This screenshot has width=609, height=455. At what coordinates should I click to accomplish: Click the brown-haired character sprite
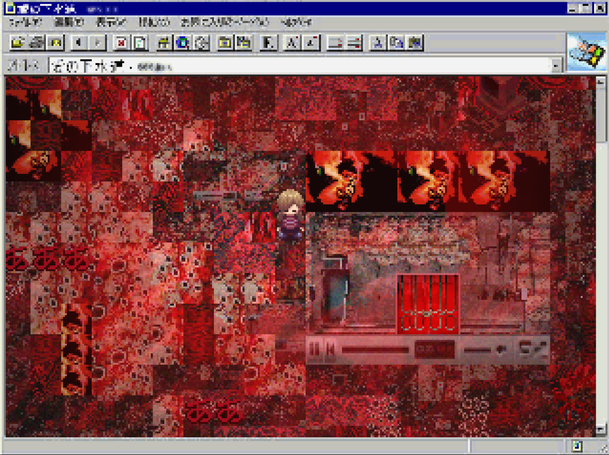point(291,215)
